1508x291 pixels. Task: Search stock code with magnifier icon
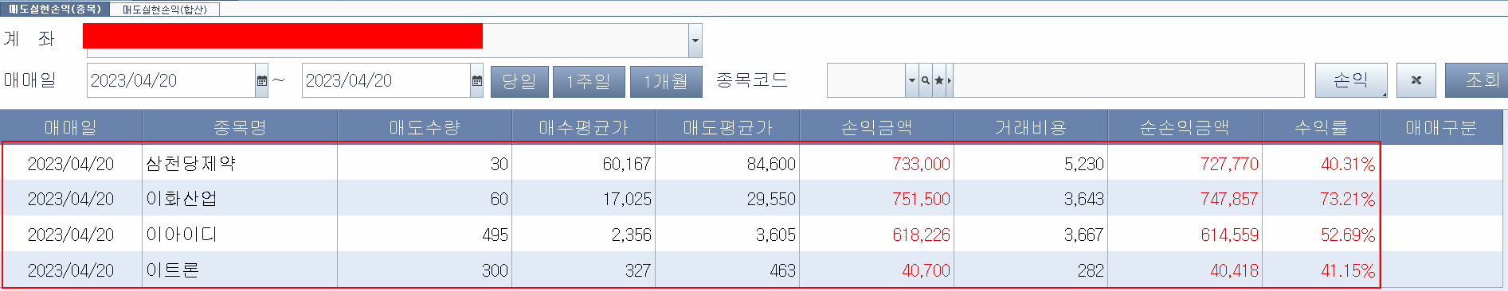(925, 80)
